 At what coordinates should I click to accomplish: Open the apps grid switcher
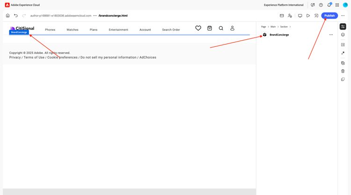[x=337, y=5]
